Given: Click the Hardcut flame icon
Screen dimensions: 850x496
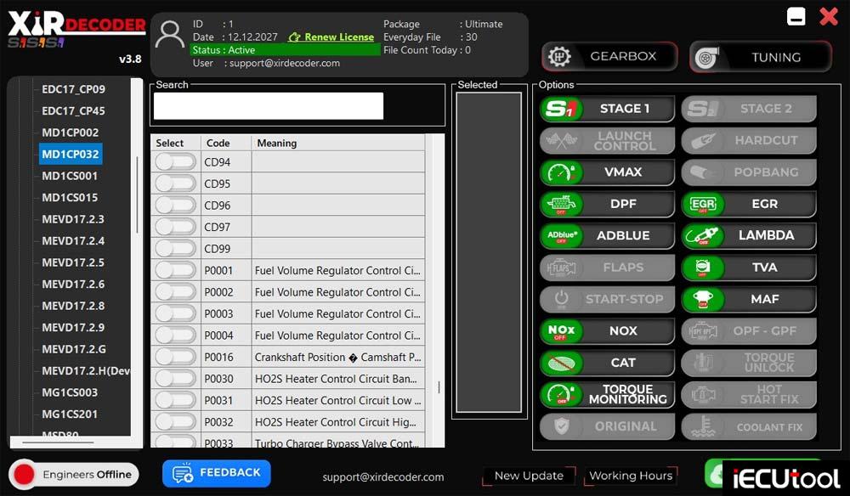Looking at the screenshot, I should tap(703, 141).
